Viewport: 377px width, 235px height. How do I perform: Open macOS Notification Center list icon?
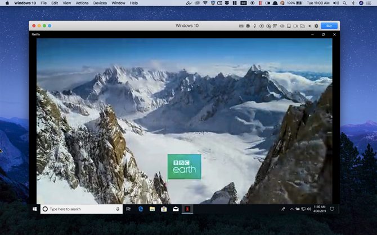pyautogui.click(x=369, y=3)
